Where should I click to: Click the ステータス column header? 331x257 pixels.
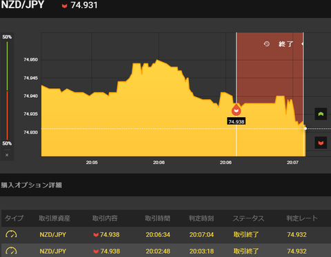point(248,218)
